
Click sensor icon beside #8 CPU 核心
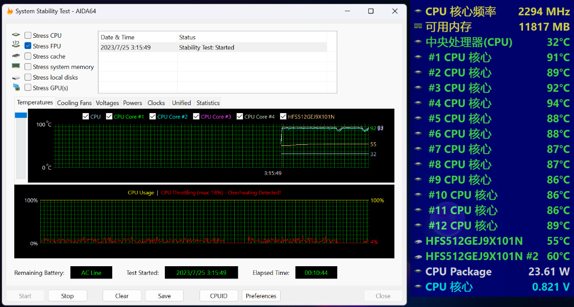click(x=418, y=164)
